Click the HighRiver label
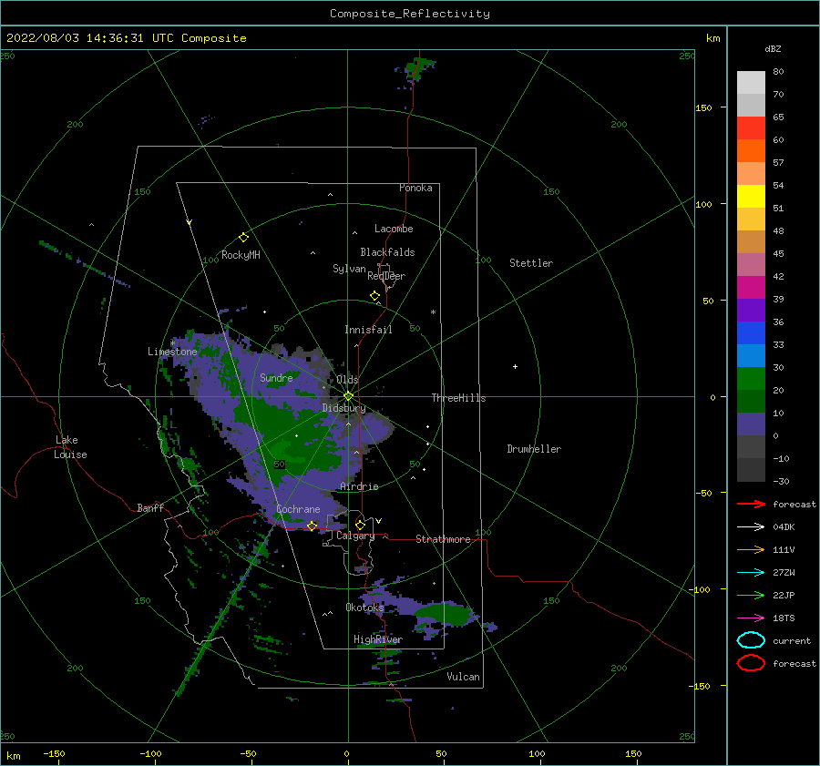 (x=378, y=639)
